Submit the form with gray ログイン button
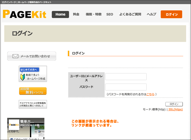 pyautogui.click(x=174, y=104)
